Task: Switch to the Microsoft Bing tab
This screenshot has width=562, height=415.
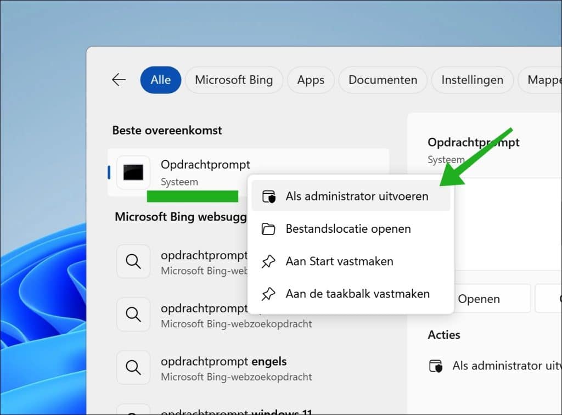Action: (234, 80)
